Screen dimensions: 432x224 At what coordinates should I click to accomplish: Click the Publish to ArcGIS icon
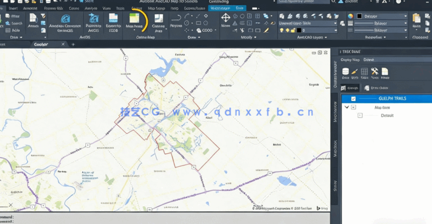tap(94, 18)
